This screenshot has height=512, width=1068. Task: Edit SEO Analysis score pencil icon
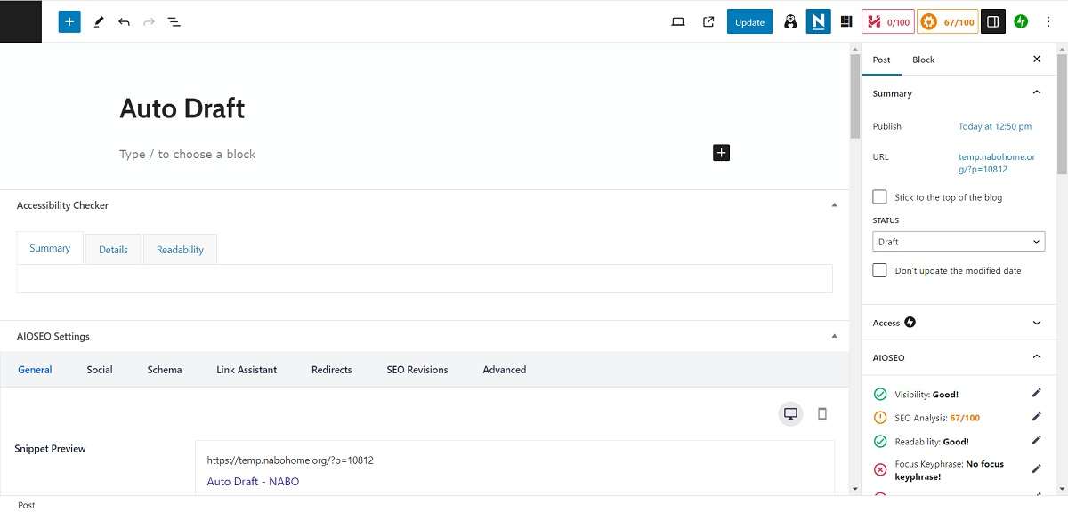[1036, 417]
